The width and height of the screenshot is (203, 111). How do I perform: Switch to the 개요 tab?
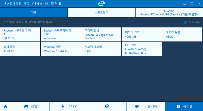pos(34,13)
